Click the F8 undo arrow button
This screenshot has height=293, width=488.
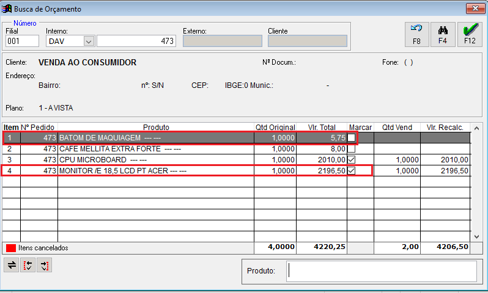point(416,34)
